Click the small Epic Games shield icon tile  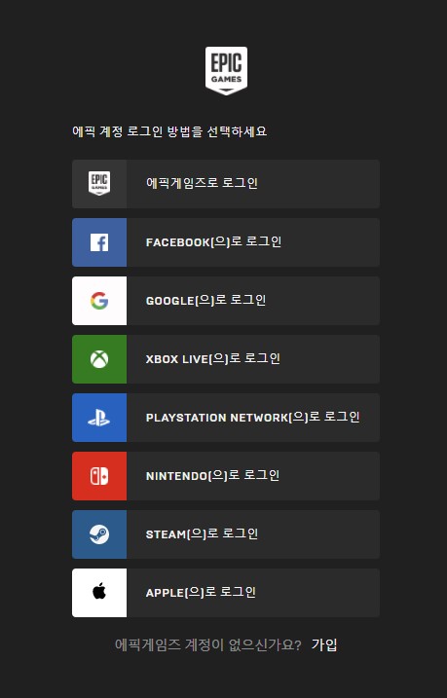click(99, 184)
